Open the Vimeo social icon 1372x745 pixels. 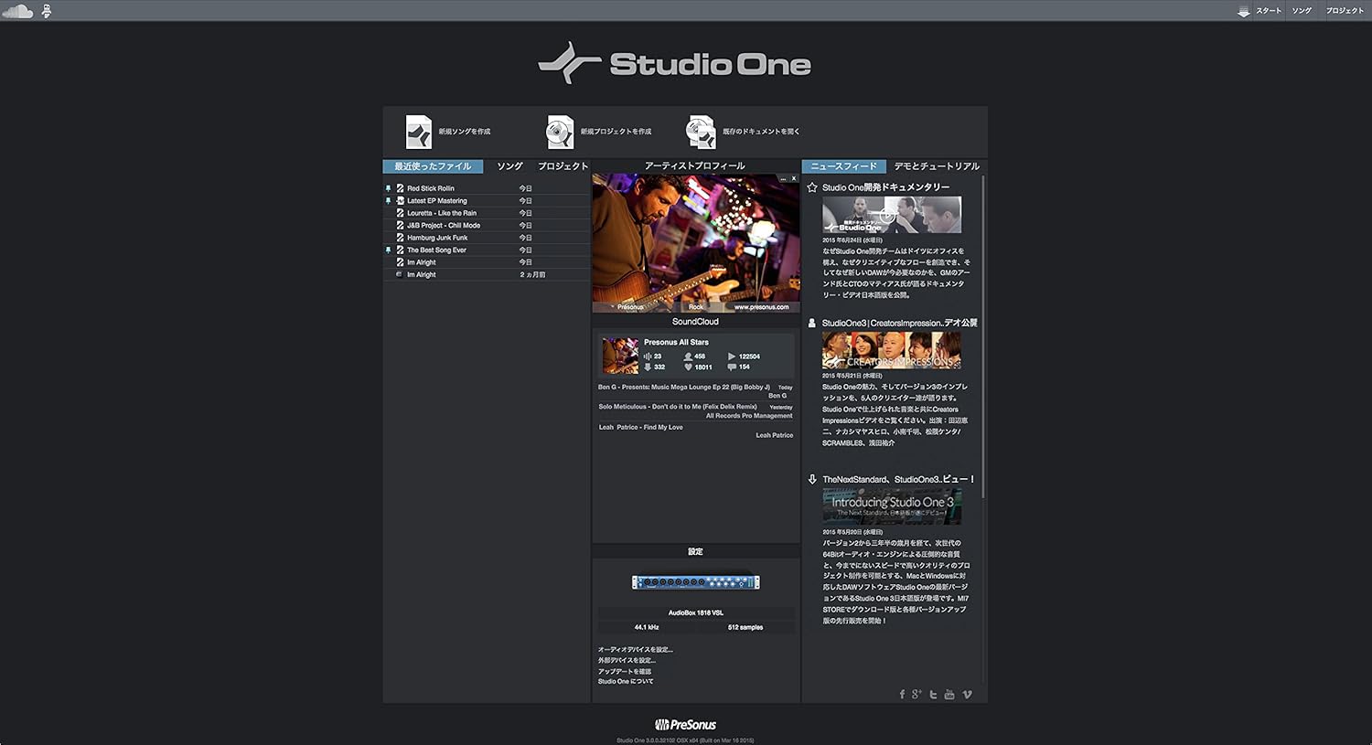point(967,695)
